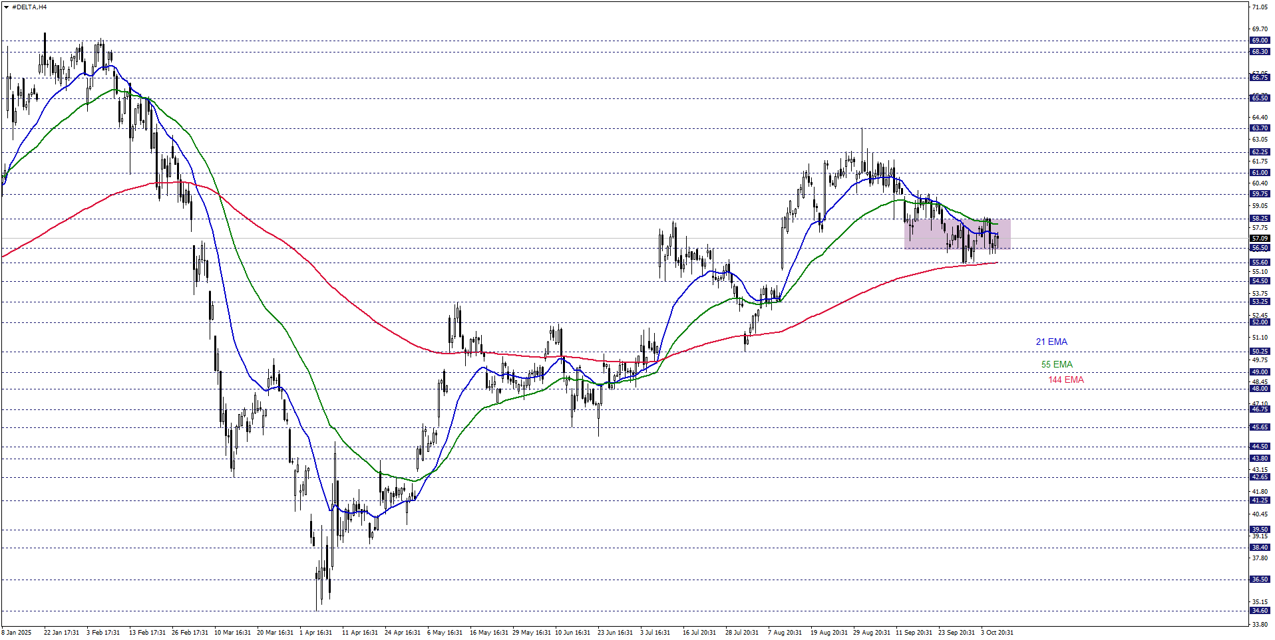Screen dimensions: 1275x640
Task: Click the 8 Jan 2025 date label
Action: pyautogui.click(x=17, y=632)
